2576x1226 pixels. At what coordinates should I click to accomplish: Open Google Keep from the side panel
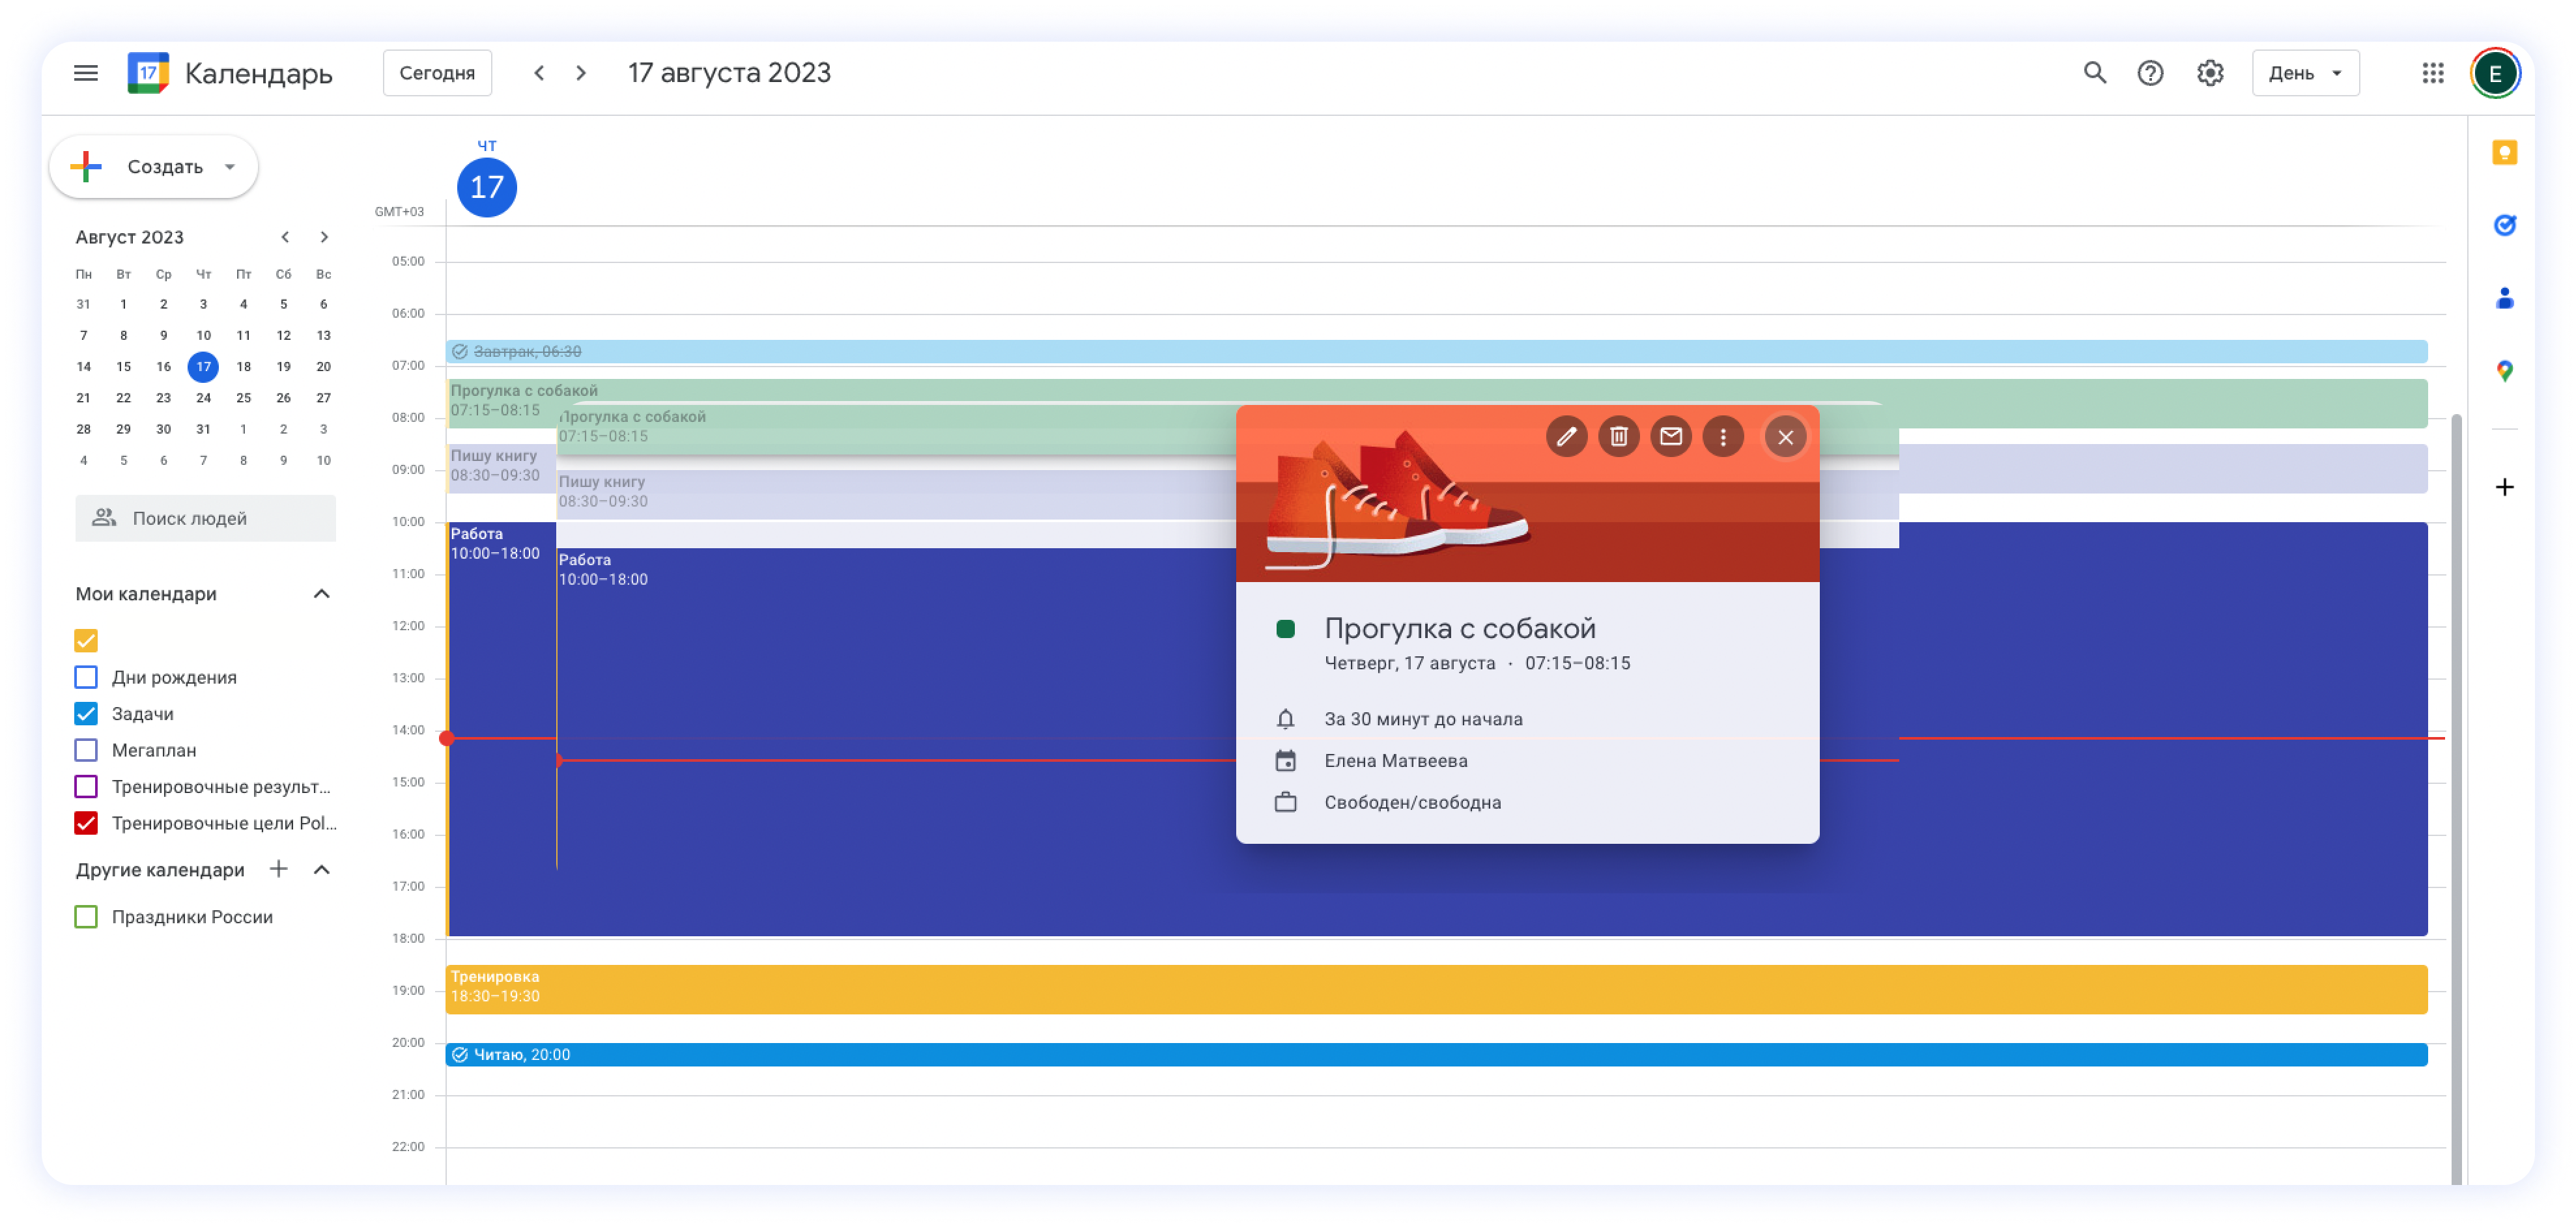tap(2504, 153)
